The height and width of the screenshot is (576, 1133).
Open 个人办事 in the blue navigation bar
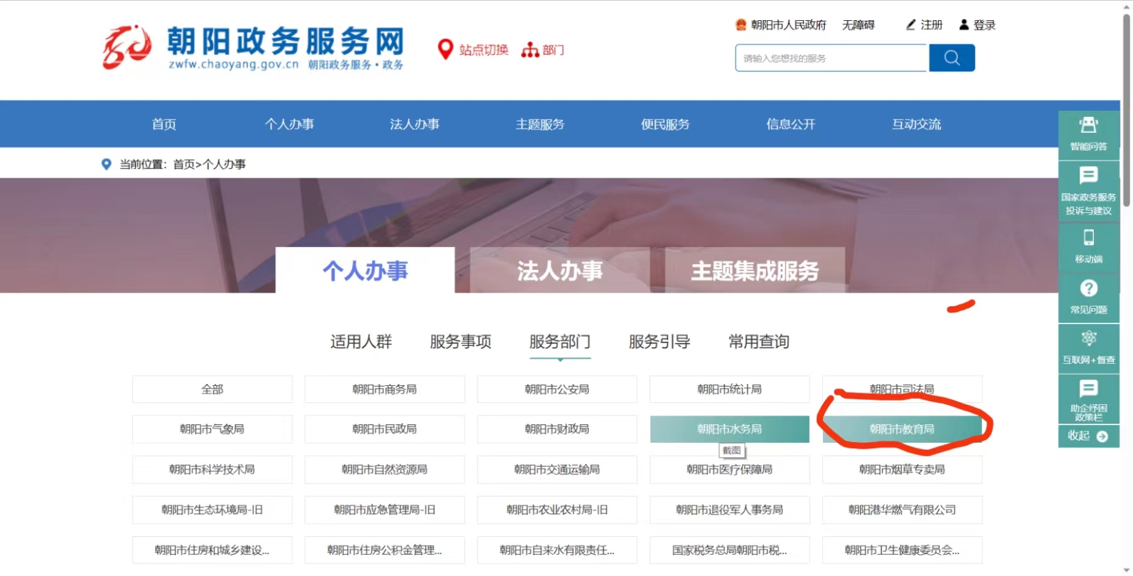(289, 124)
